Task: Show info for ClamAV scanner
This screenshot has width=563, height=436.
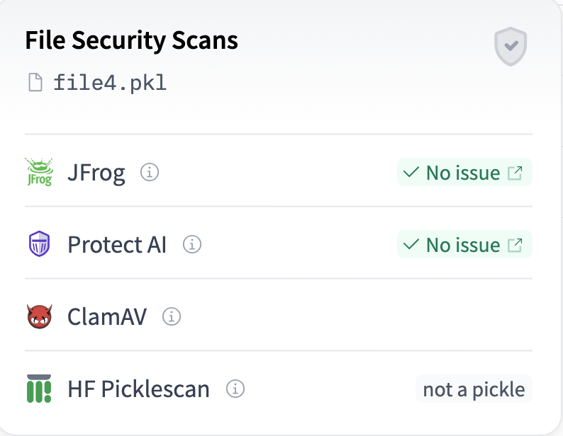Action: [172, 316]
